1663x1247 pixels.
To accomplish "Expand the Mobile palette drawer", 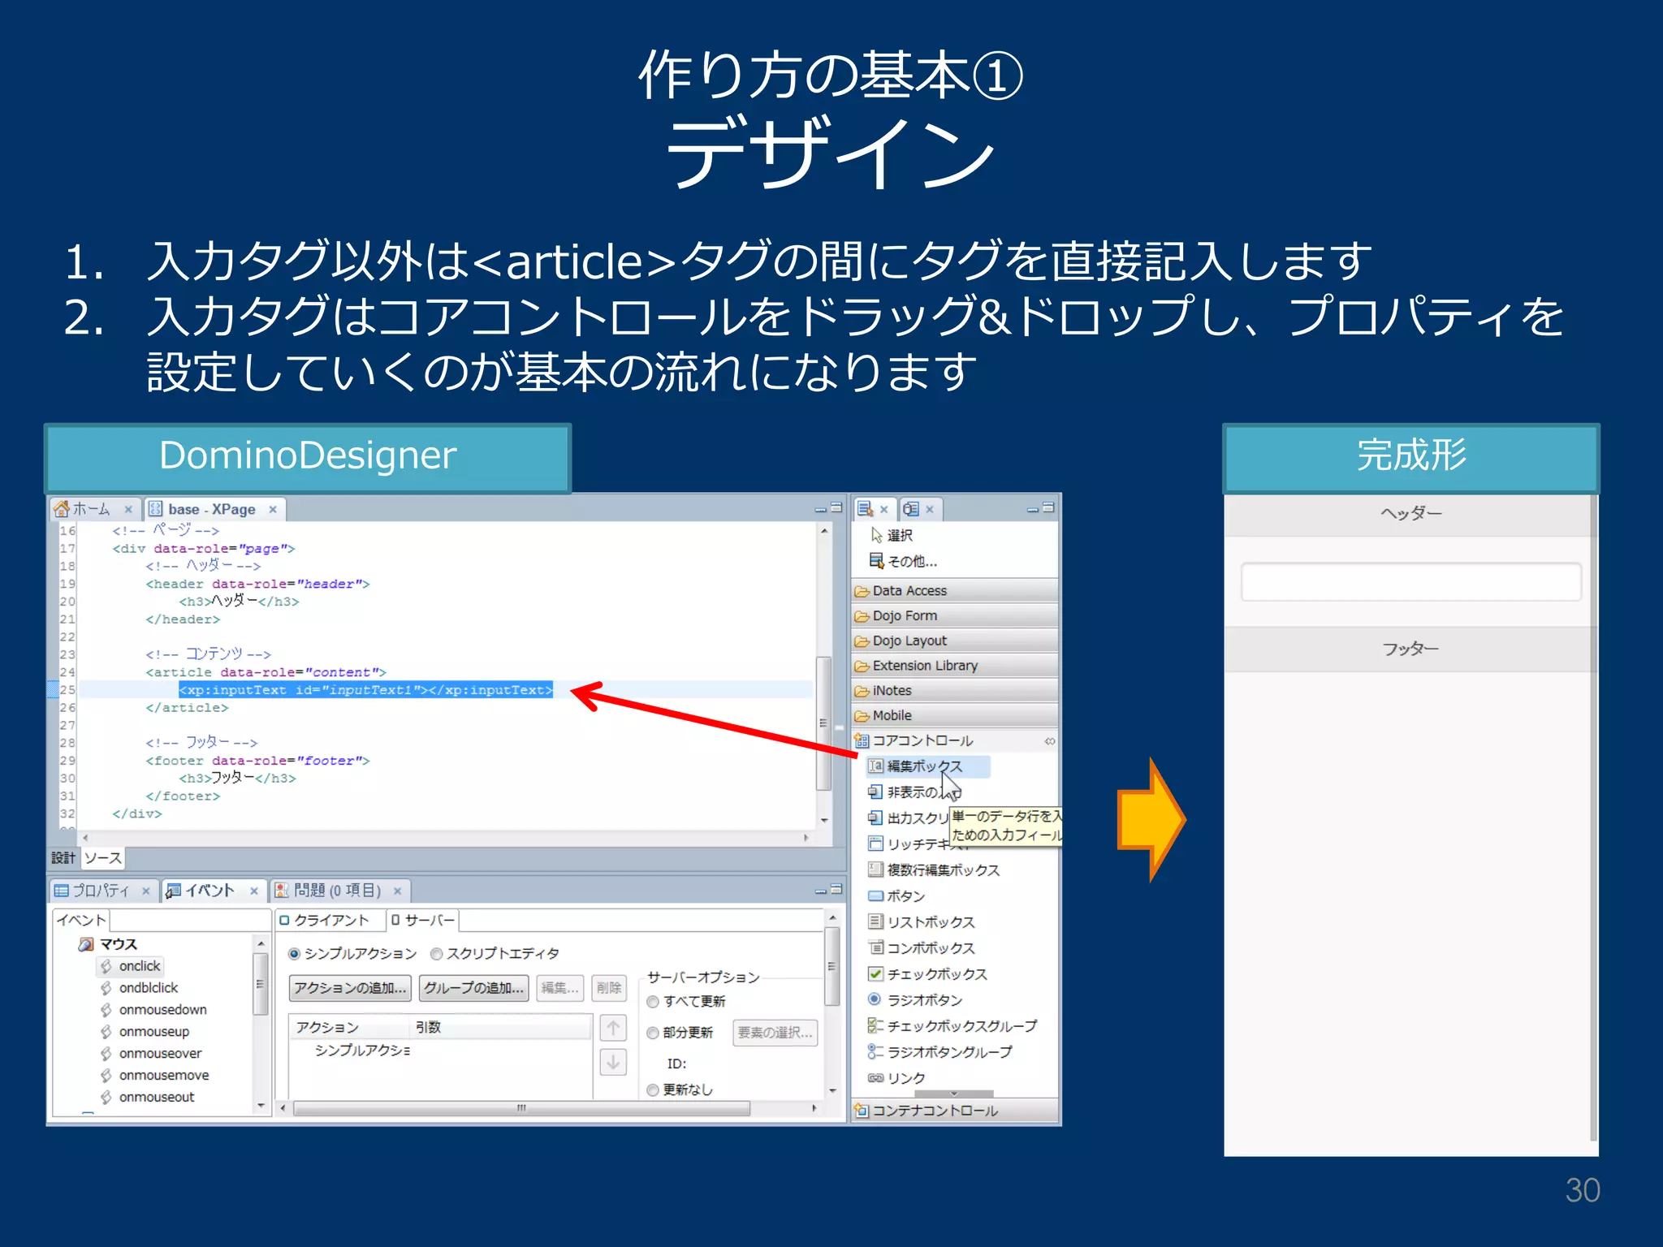I will pos(955,715).
